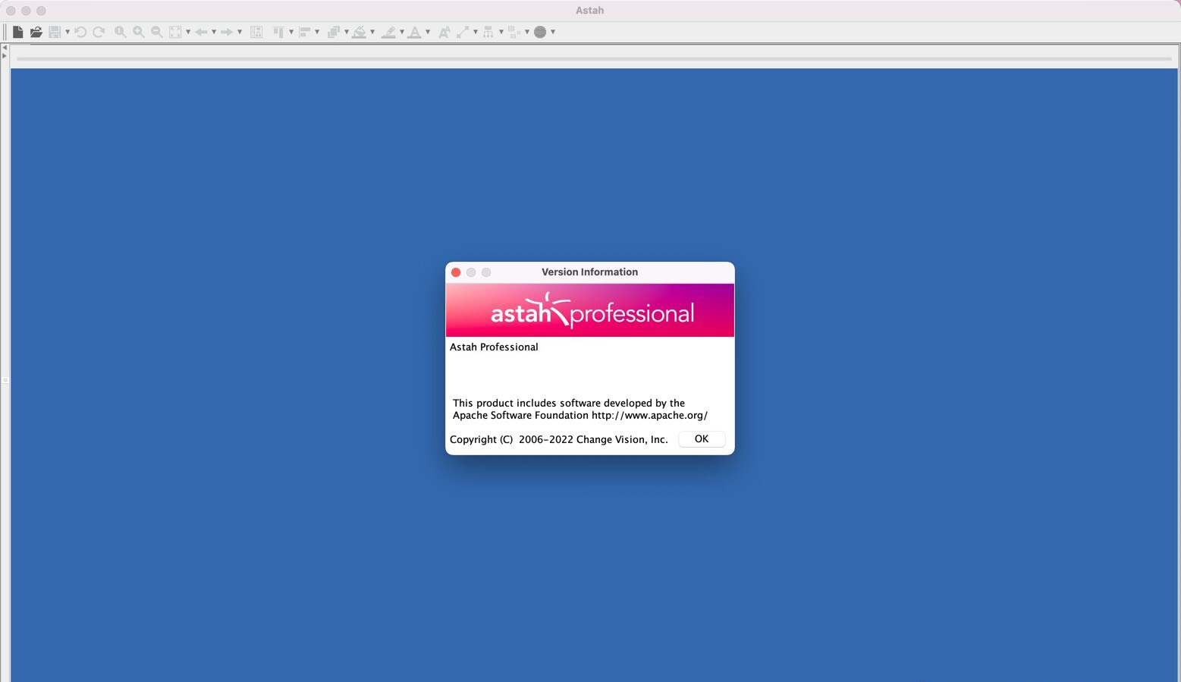
Task: Click the Forward right-arrow icon
Action: coord(227,32)
